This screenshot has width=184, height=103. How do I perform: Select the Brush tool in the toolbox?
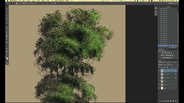coord(7,25)
